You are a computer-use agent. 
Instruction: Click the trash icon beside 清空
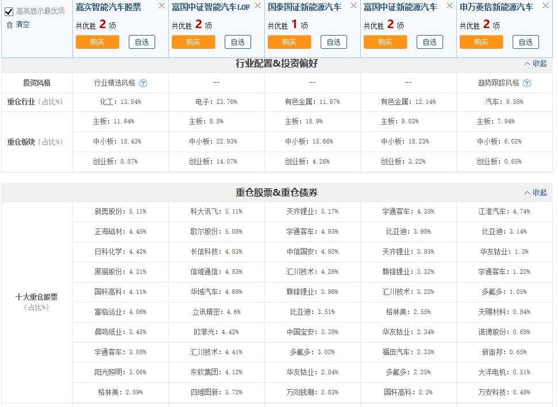point(10,25)
